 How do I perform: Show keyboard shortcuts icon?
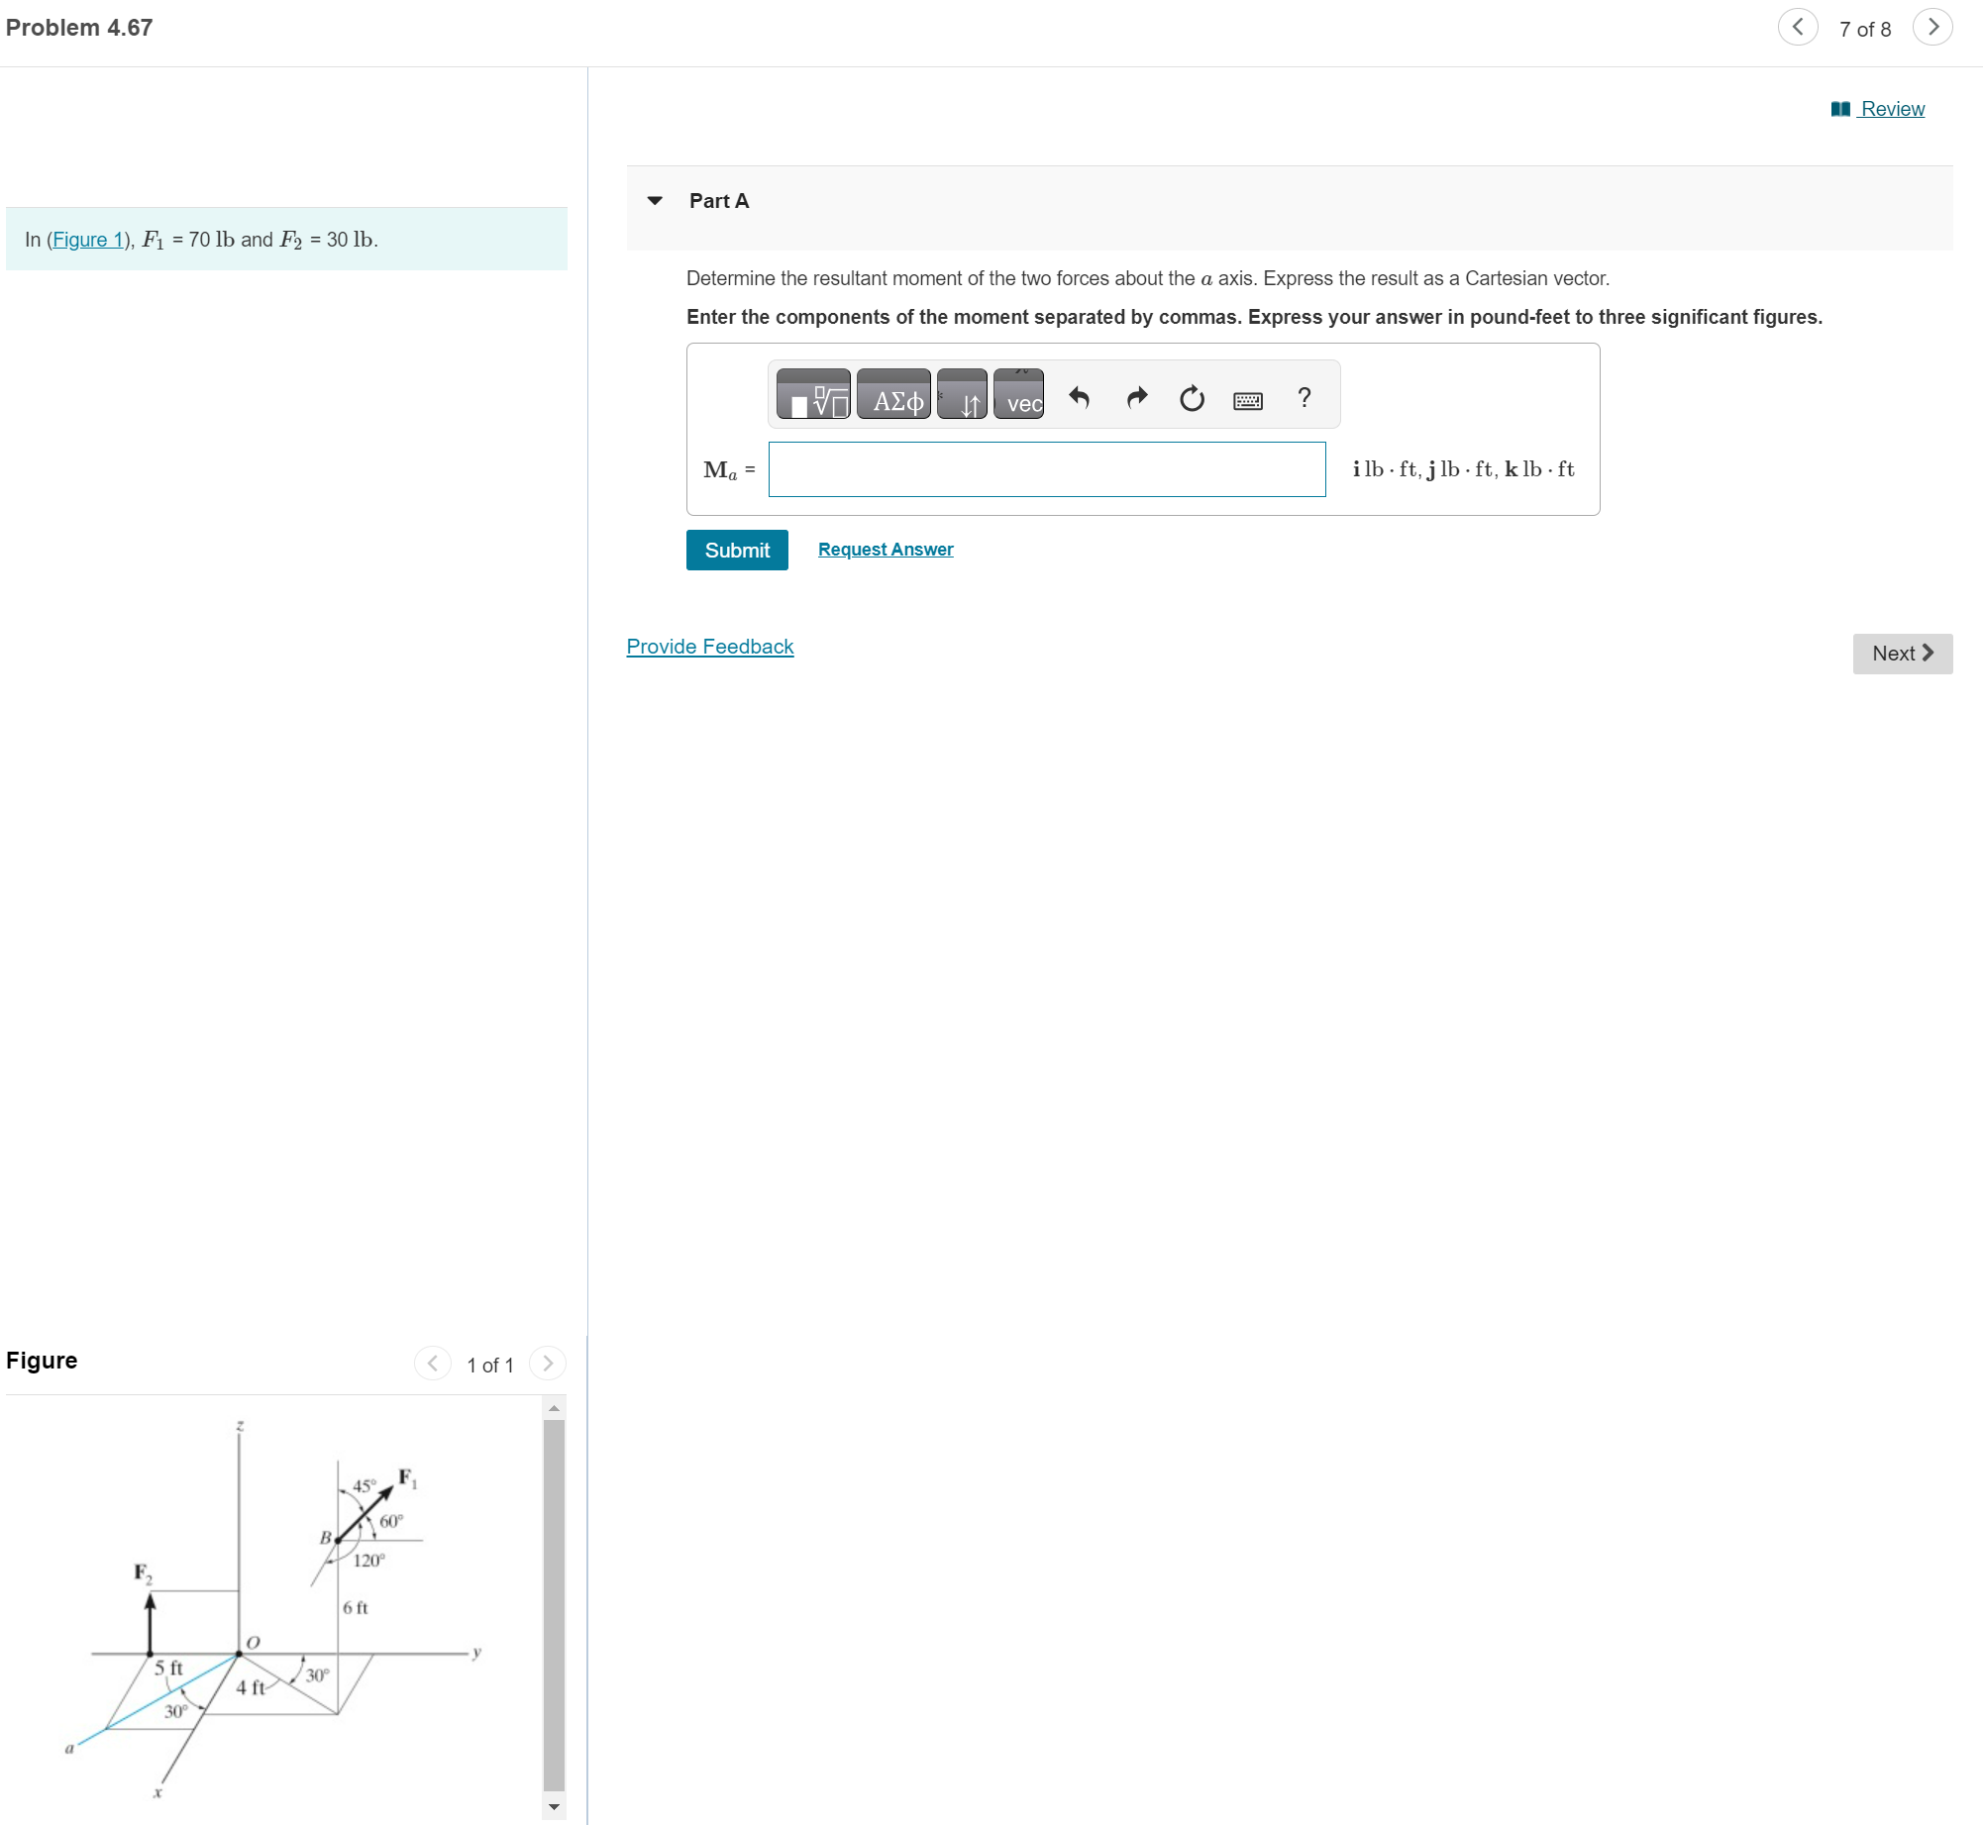coord(1248,400)
